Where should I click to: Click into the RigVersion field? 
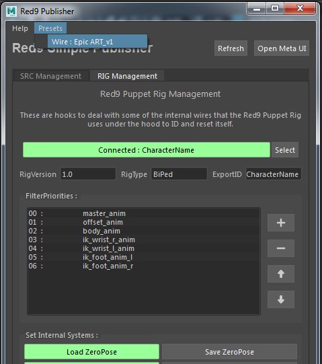coord(88,174)
